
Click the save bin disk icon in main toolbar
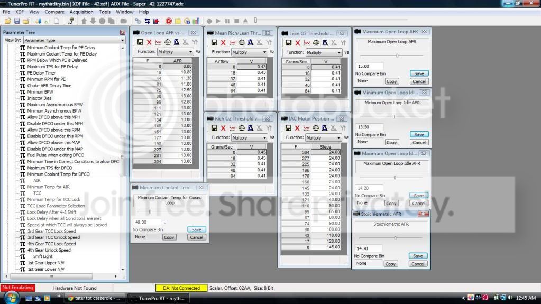(17, 21)
